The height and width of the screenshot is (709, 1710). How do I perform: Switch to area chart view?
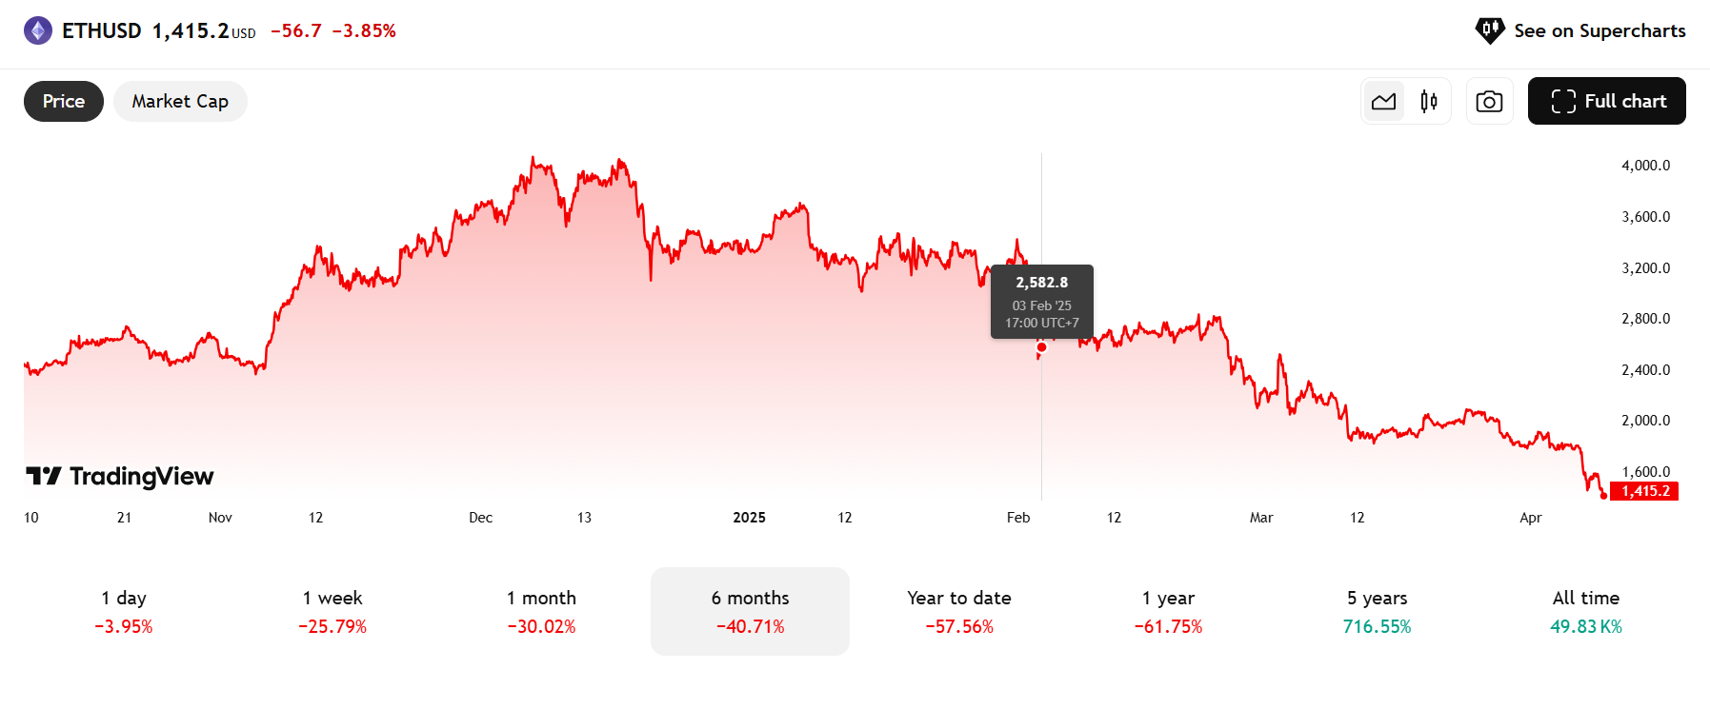pyautogui.click(x=1383, y=101)
